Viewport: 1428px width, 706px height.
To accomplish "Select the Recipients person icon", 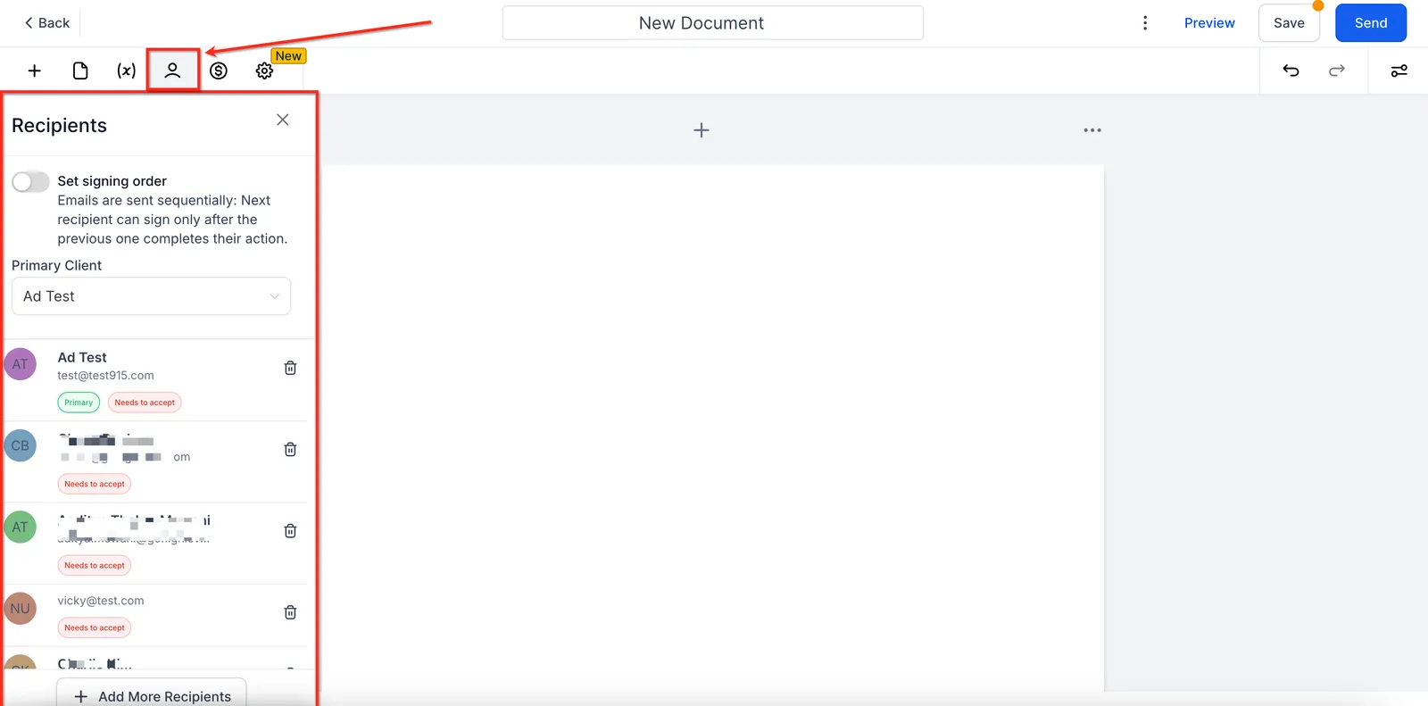I will click(x=172, y=71).
